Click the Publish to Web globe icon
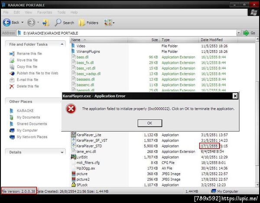 [12, 73]
